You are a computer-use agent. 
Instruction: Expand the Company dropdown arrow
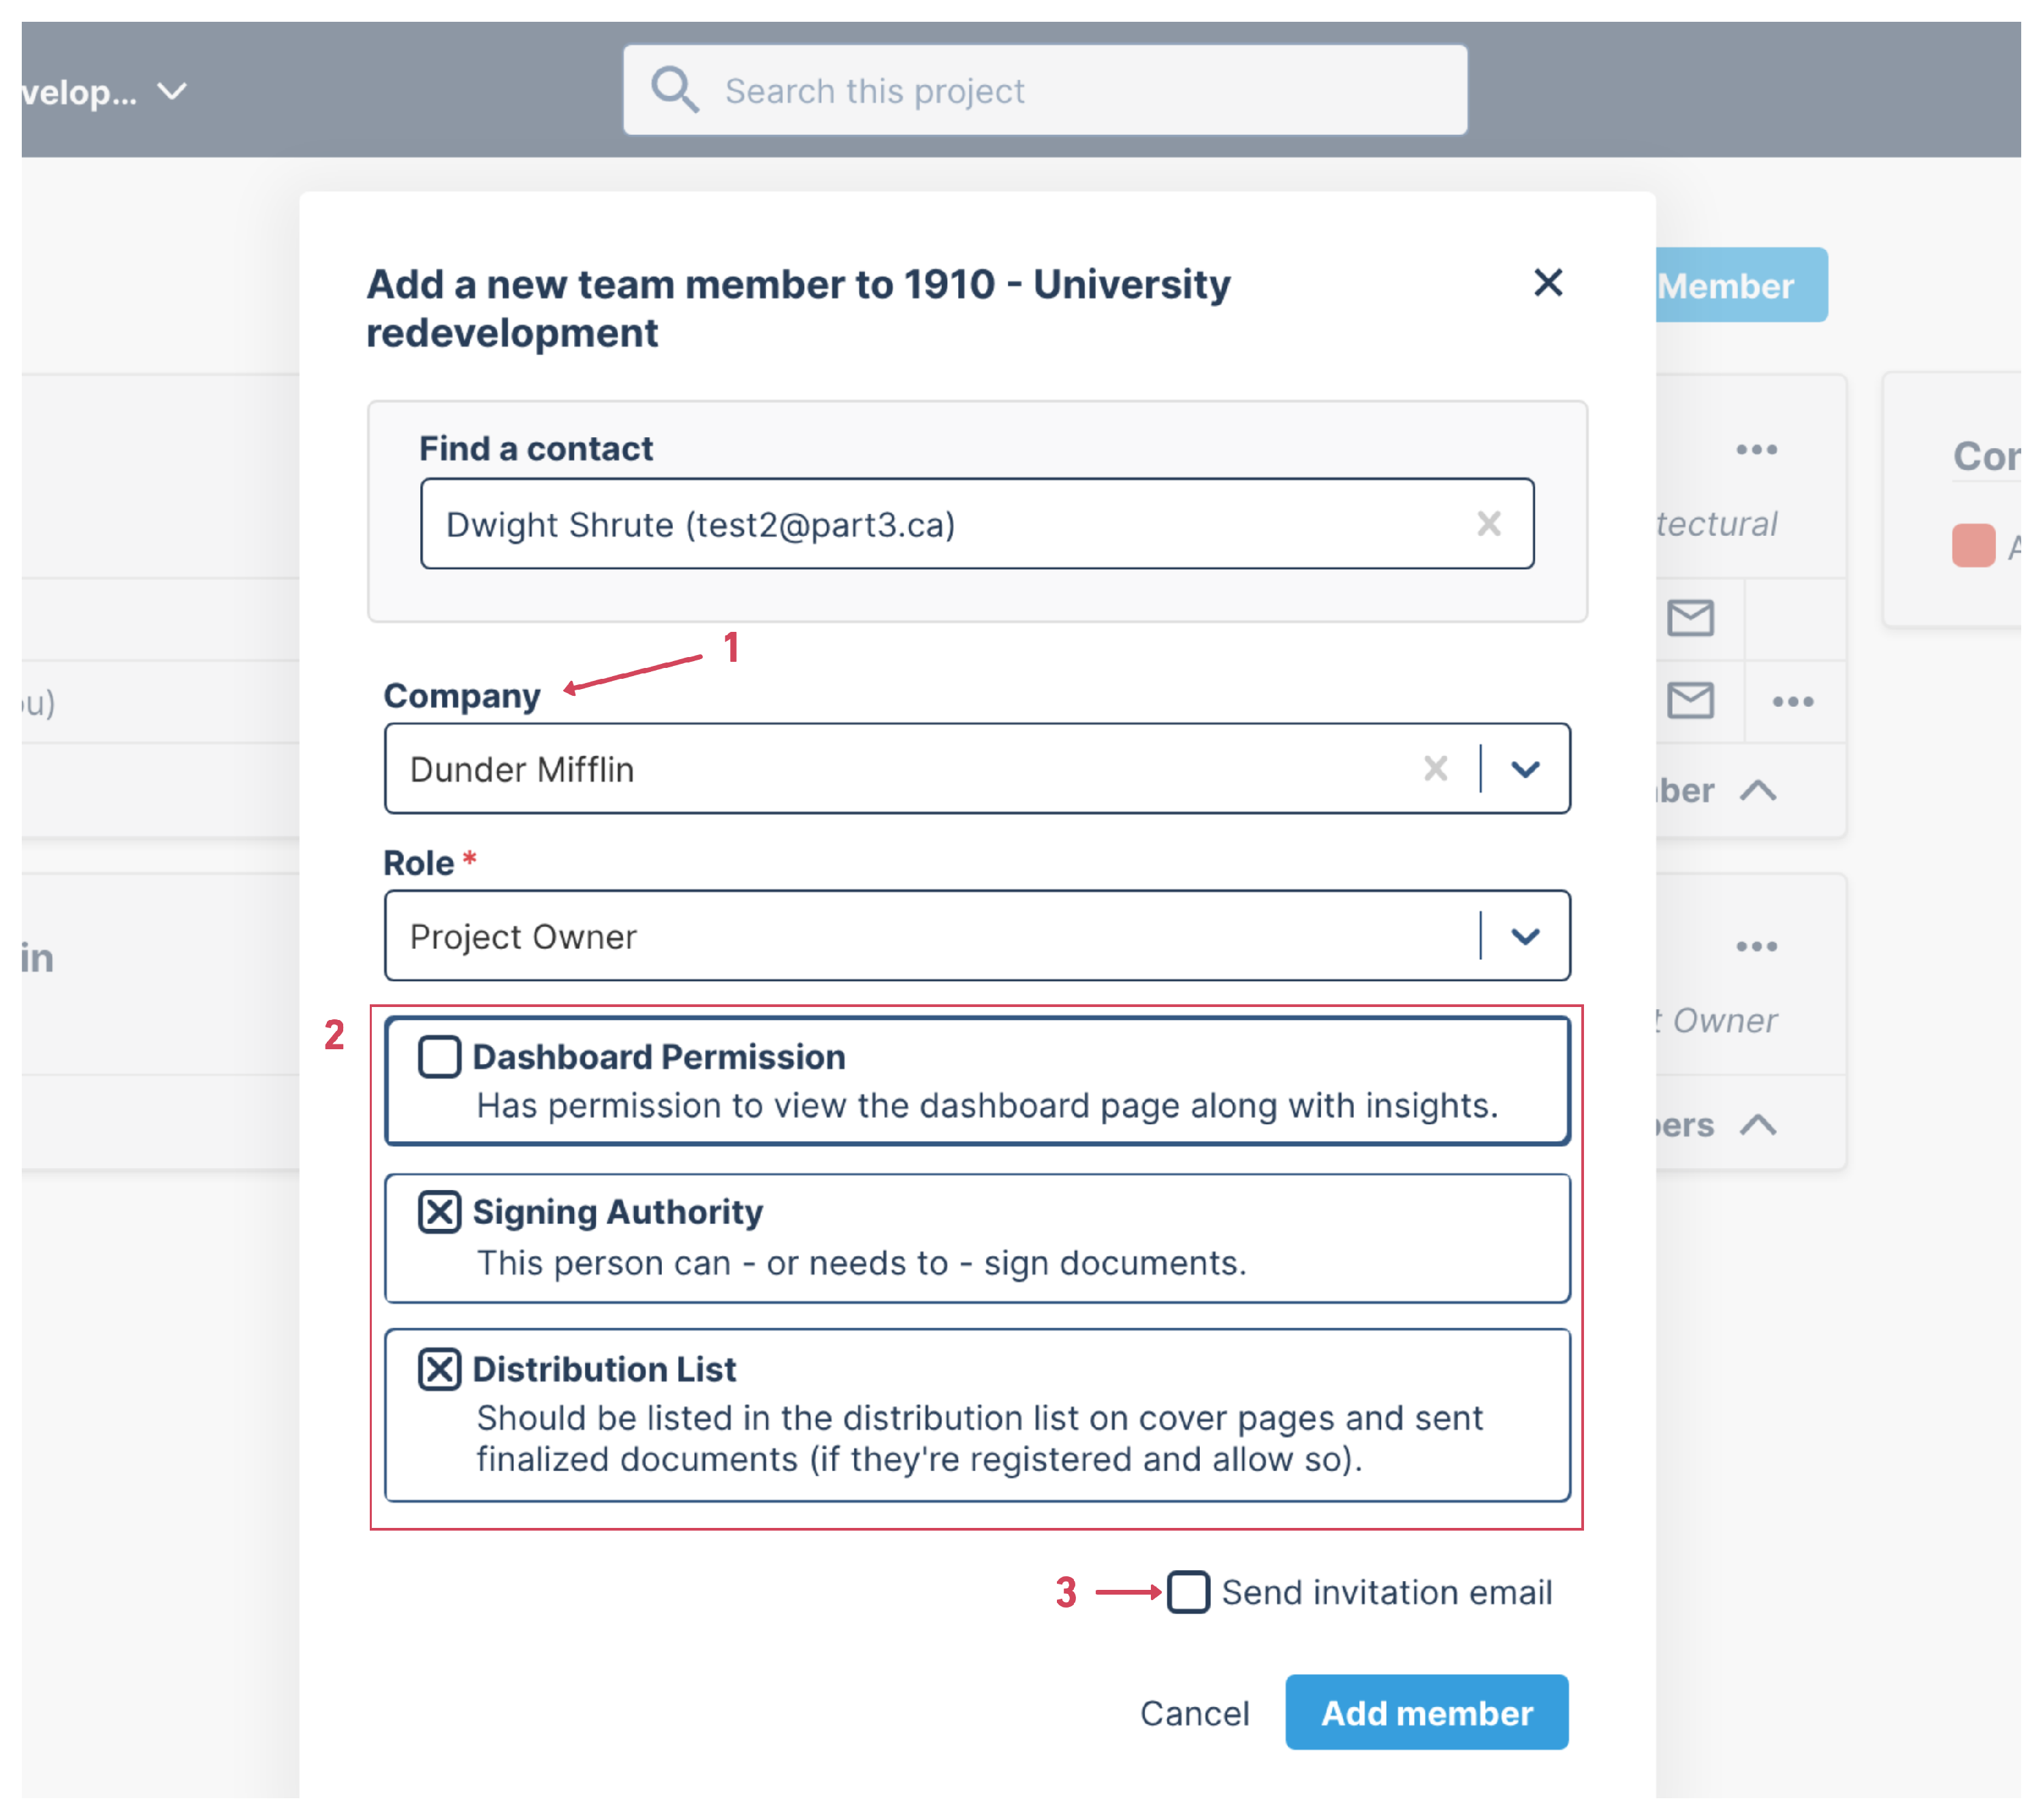[x=1524, y=769]
